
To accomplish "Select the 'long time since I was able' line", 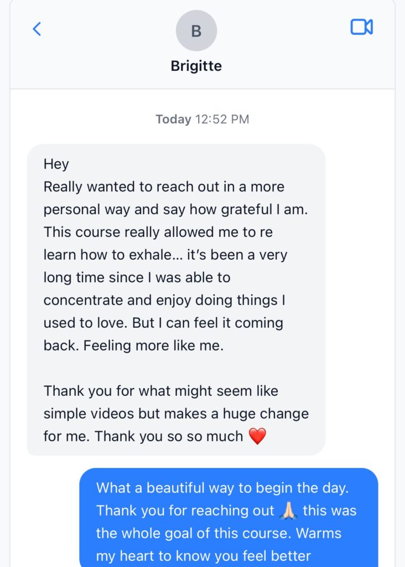I will 137,277.
